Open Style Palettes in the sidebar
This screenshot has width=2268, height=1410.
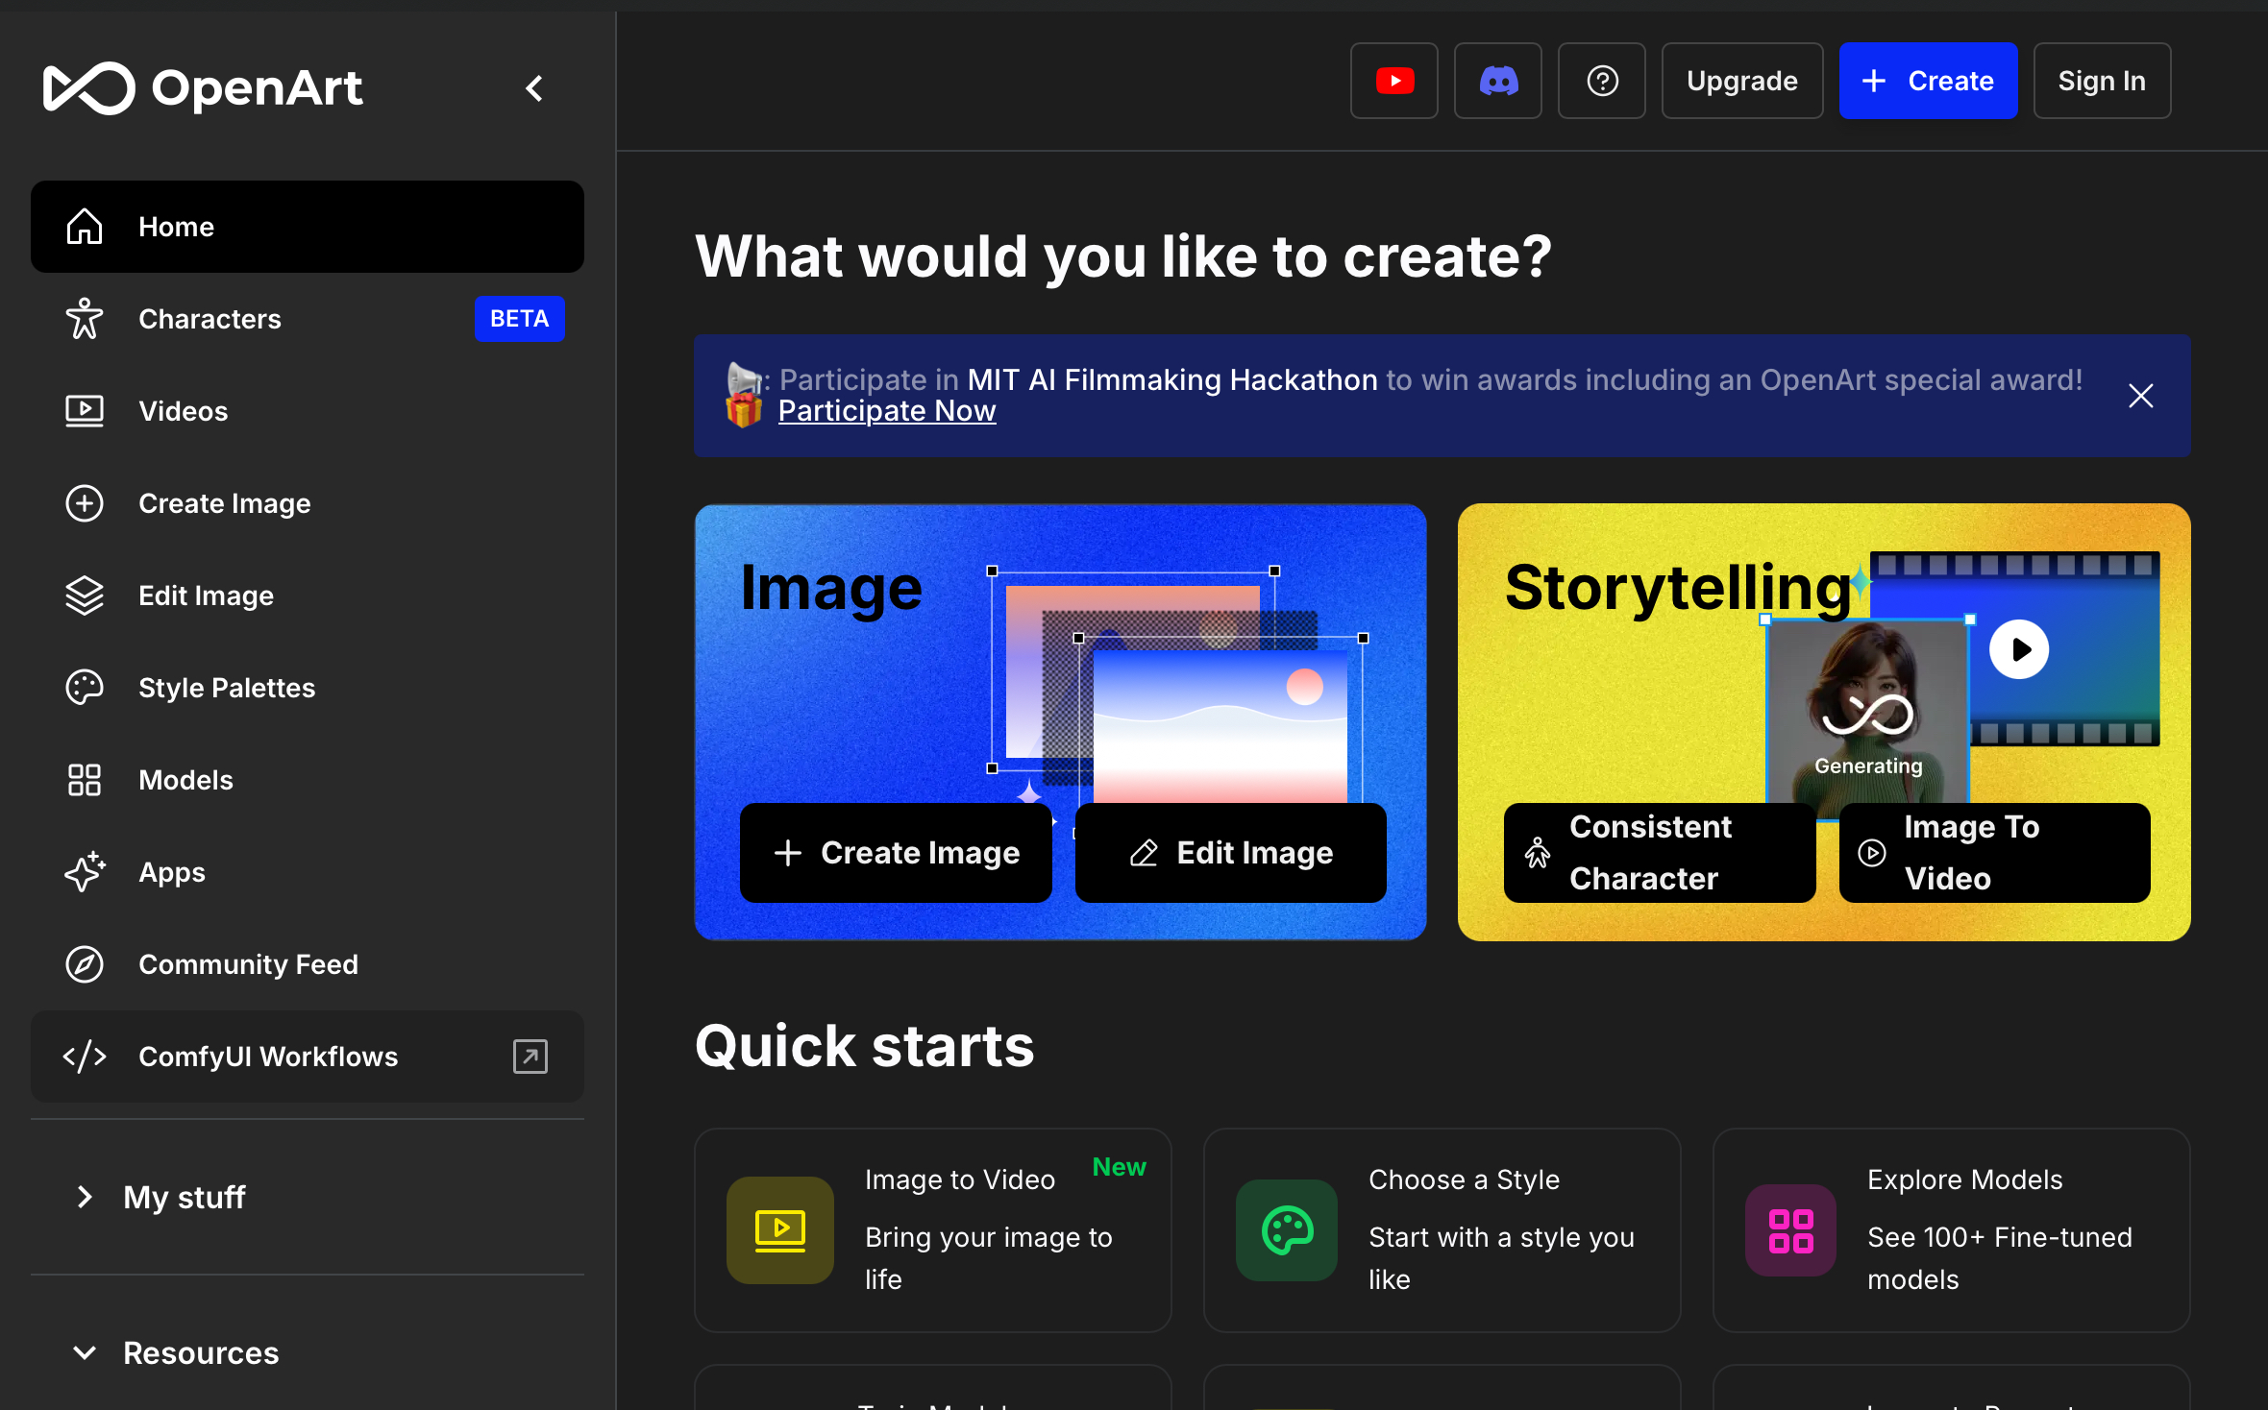(308, 688)
